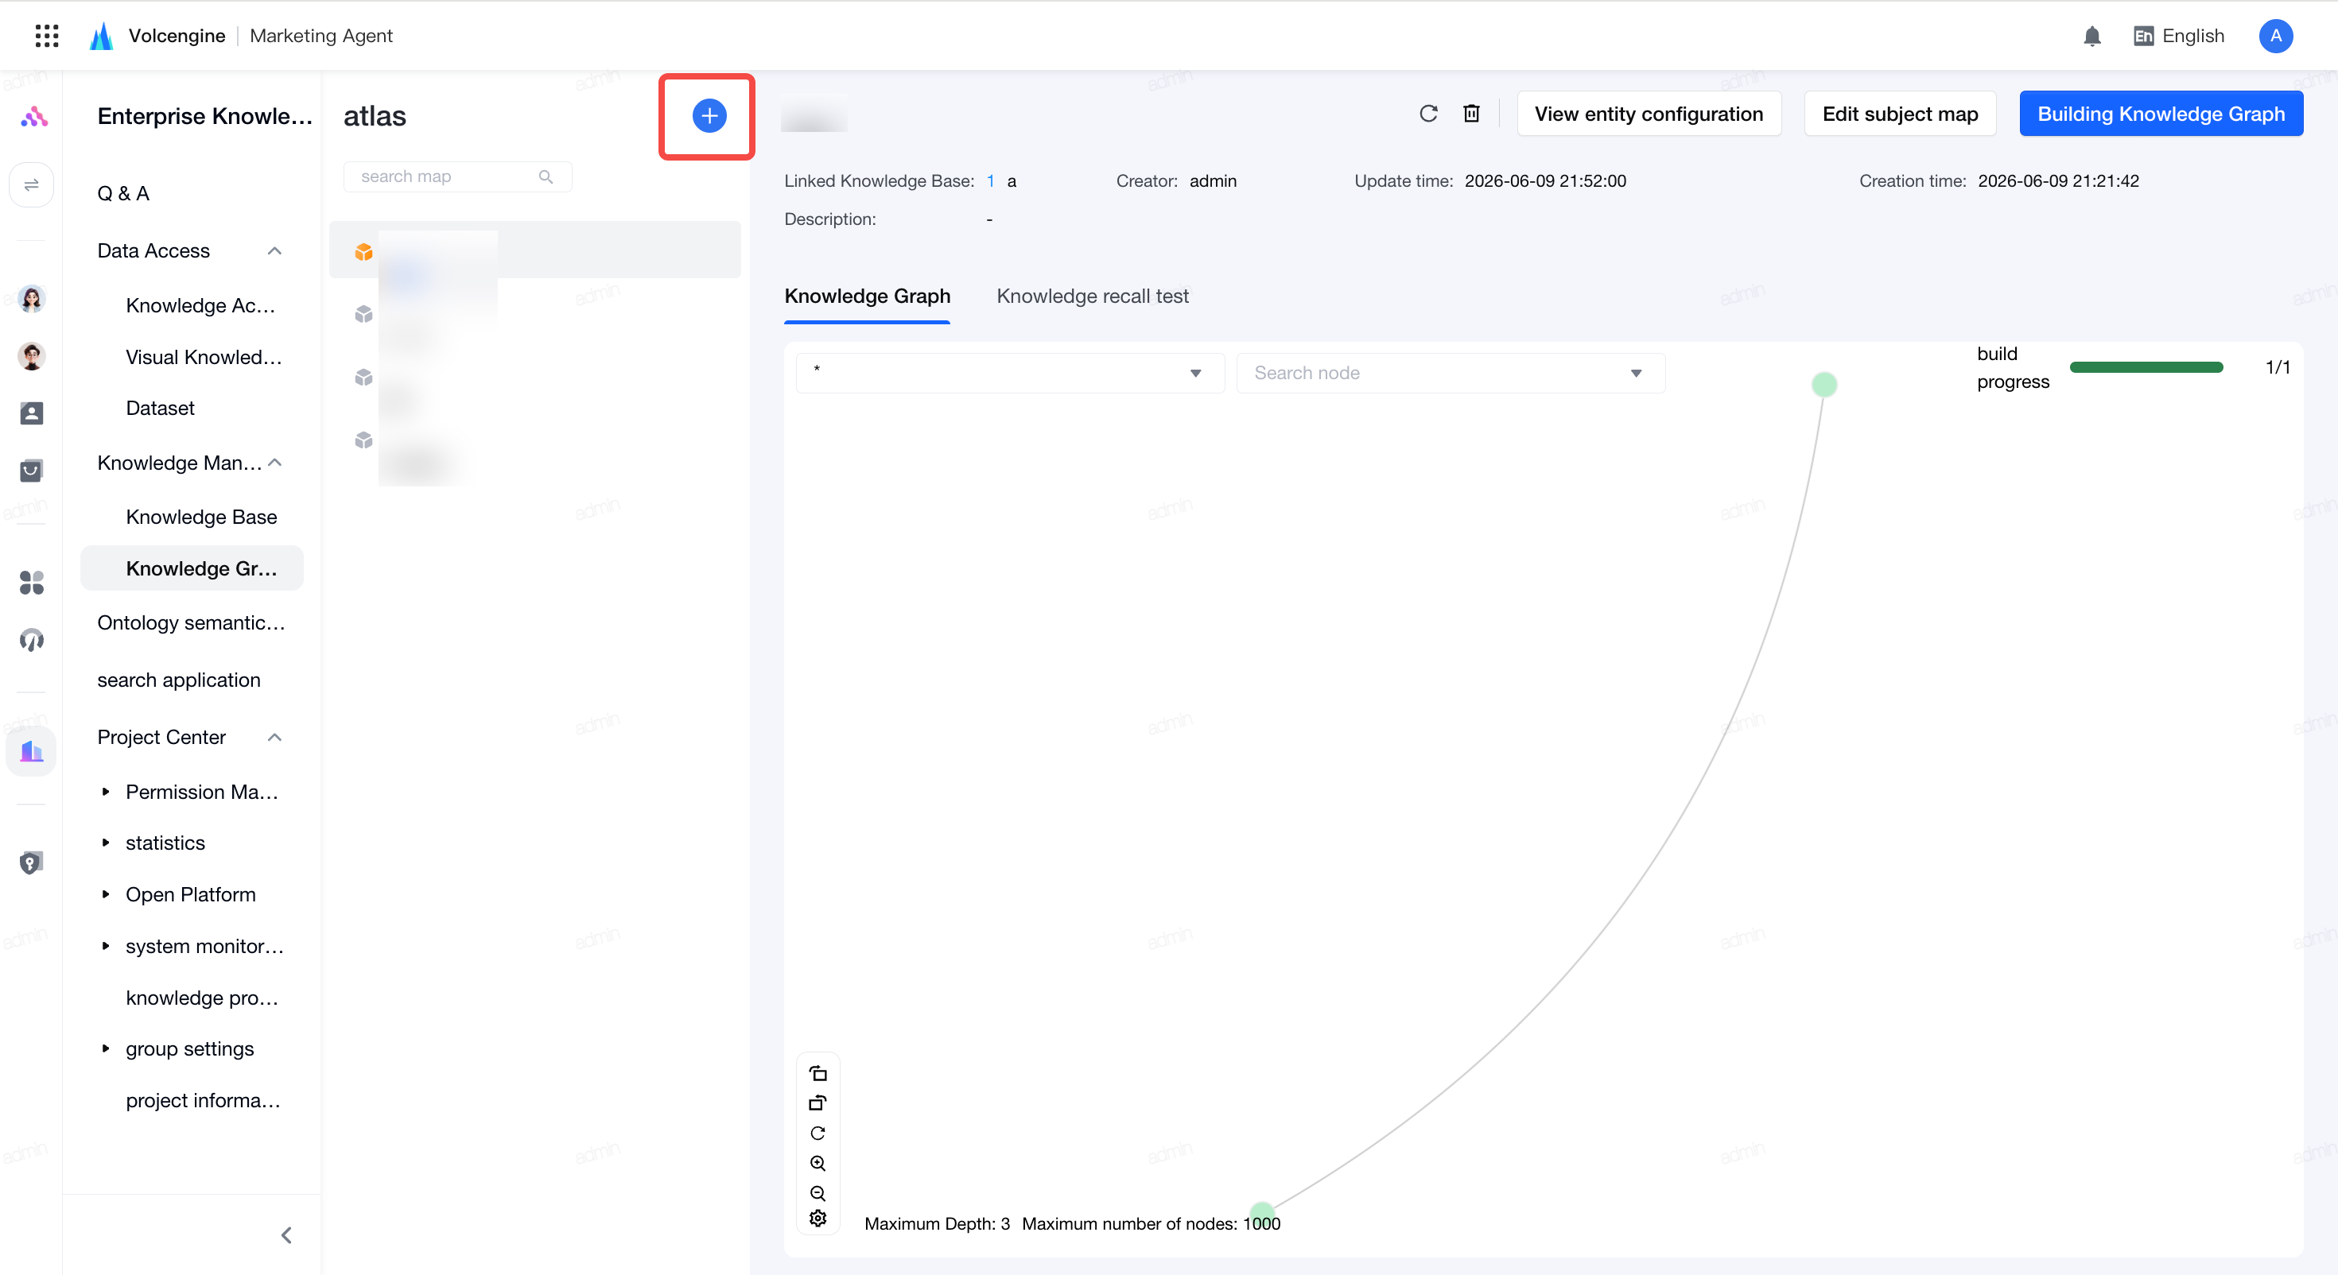2338x1275 pixels.
Task: Zoom in on the graph canvas
Action: click(x=817, y=1164)
